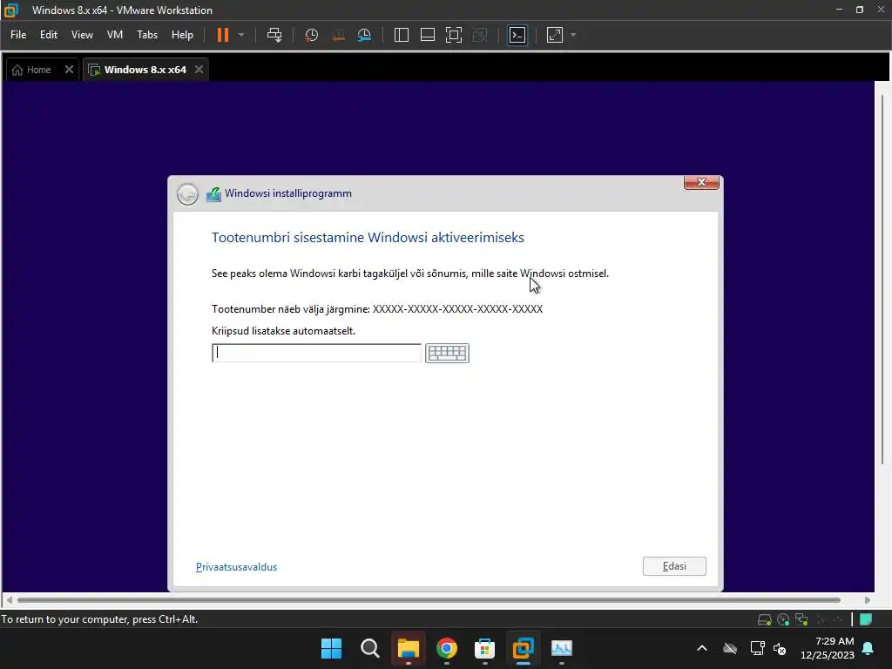Viewport: 892px width, 669px height.
Task: Open the Privaatsusavaldus privacy link
Action: [236, 567]
